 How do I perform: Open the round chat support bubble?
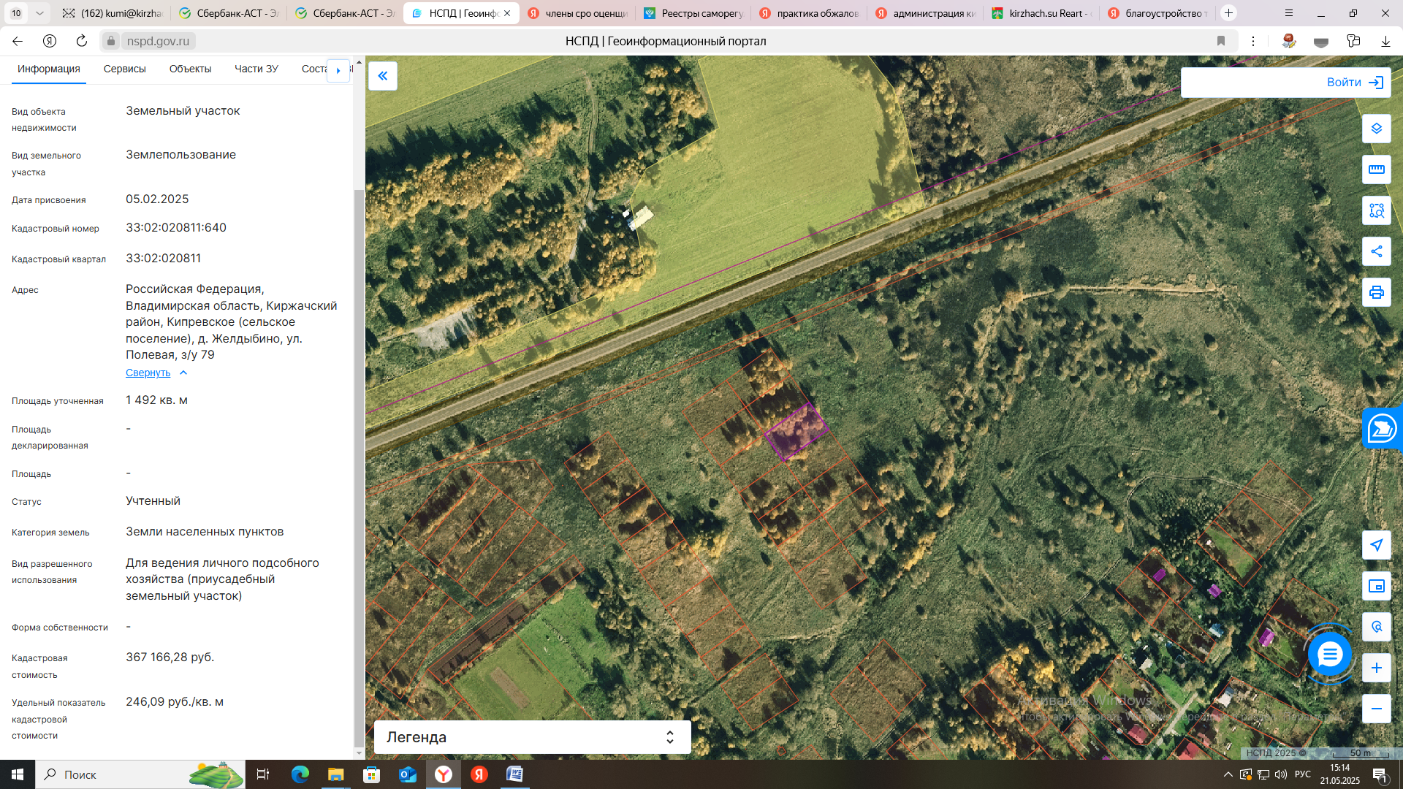[1329, 654]
